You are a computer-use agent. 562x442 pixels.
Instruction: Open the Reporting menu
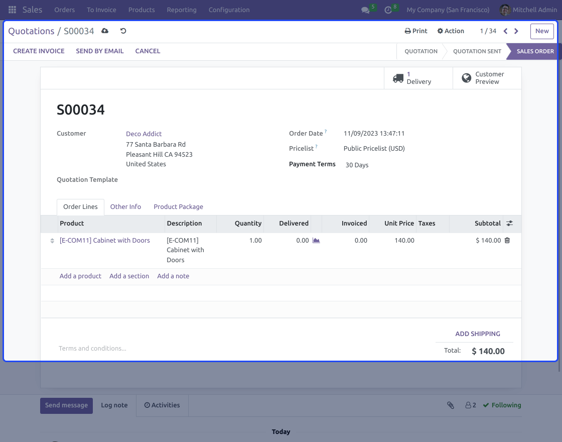click(x=182, y=10)
